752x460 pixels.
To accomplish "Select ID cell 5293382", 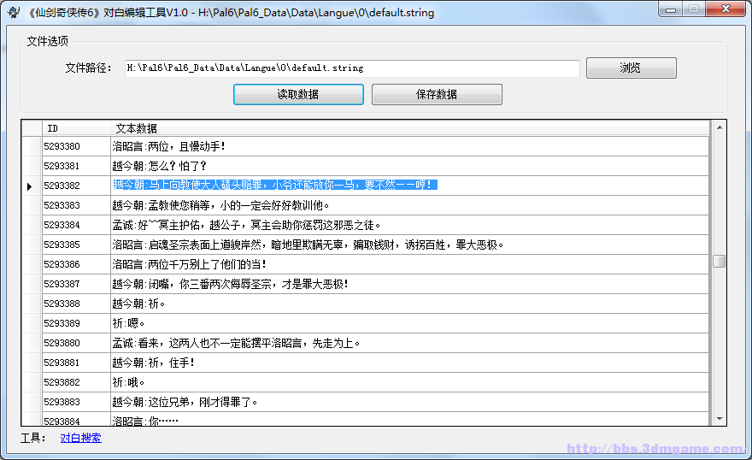I will point(76,186).
